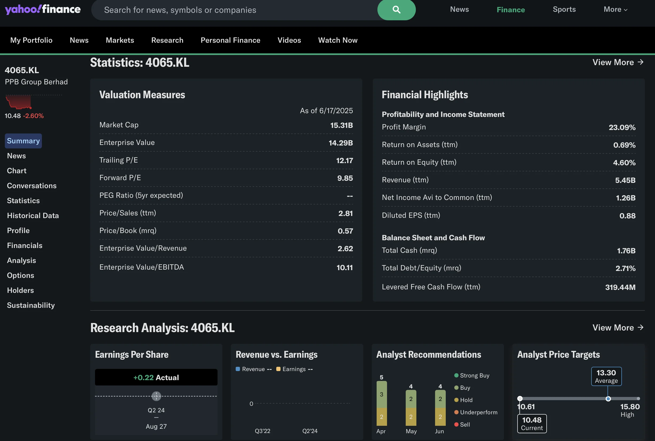Click View More next to Research Analysis

click(x=618, y=328)
